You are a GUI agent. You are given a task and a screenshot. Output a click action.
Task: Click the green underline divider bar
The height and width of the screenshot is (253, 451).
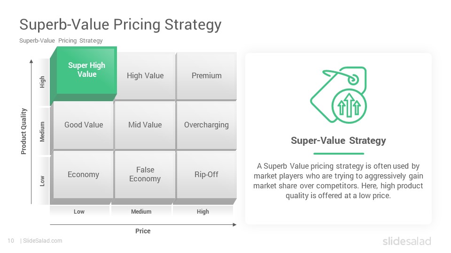tap(339, 154)
